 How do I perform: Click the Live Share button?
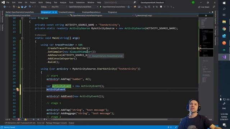(x=204, y=7)
